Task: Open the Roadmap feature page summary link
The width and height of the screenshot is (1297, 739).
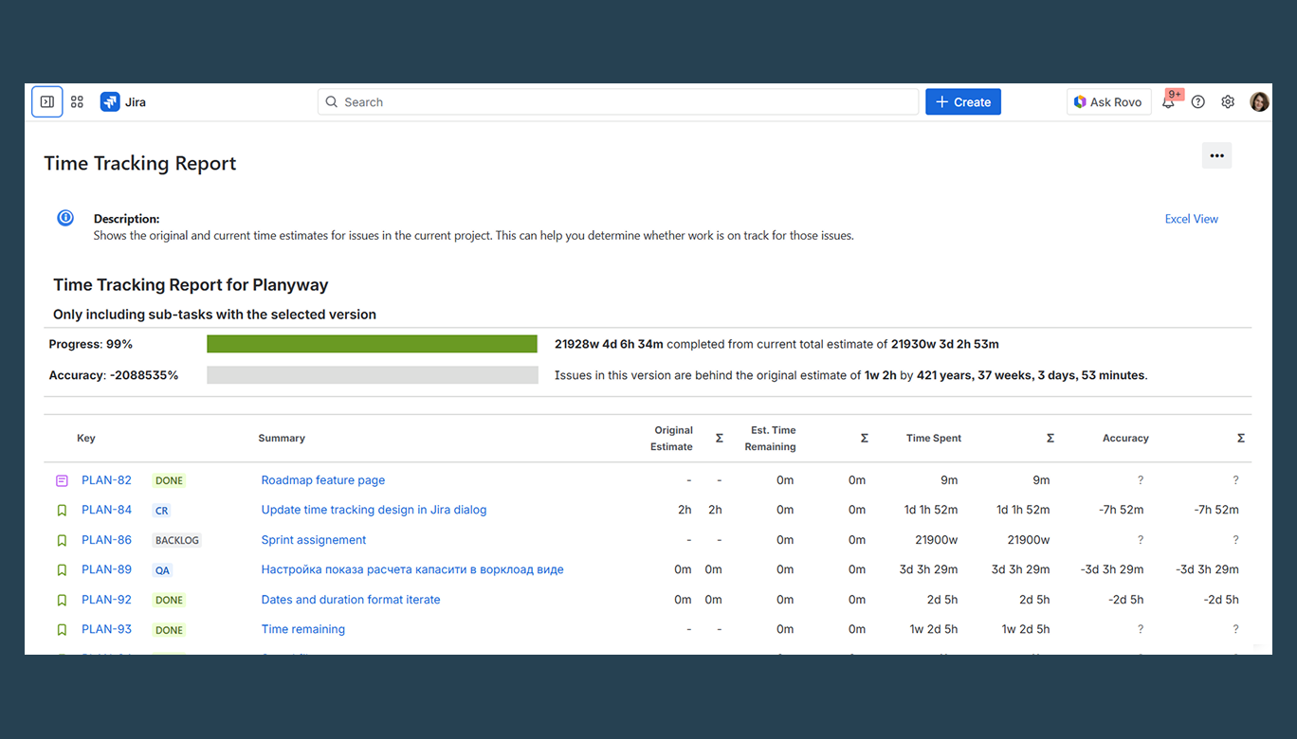Action: [x=323, y=480]
